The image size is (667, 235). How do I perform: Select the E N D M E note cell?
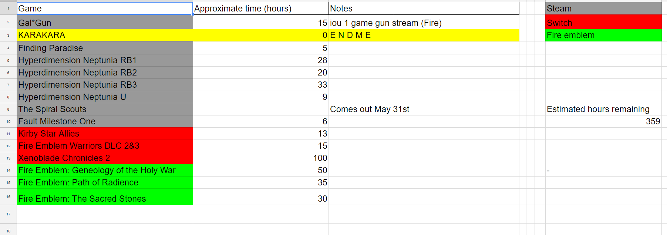(x=424, y=35)
